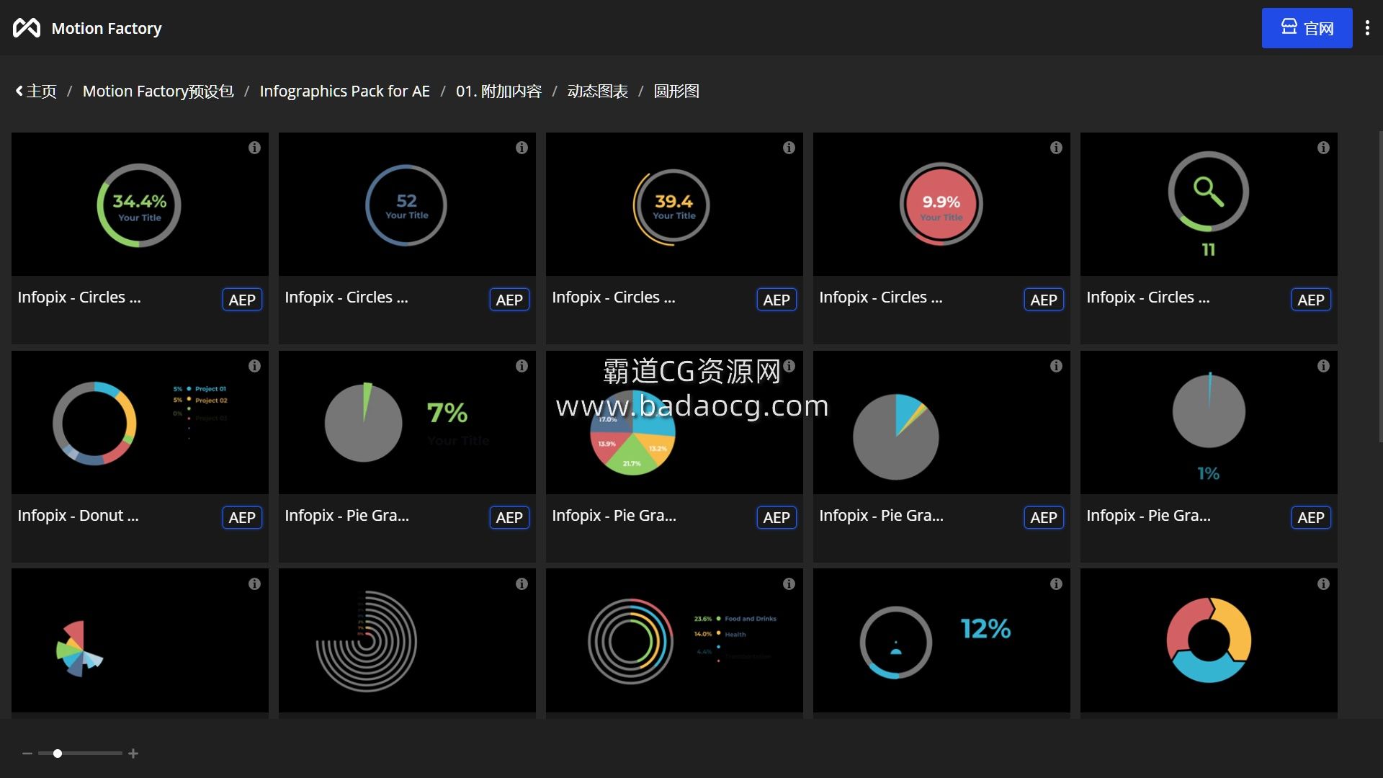
Task: Select the 圆形图 breadcrumb item
Action: pos(676,91)
